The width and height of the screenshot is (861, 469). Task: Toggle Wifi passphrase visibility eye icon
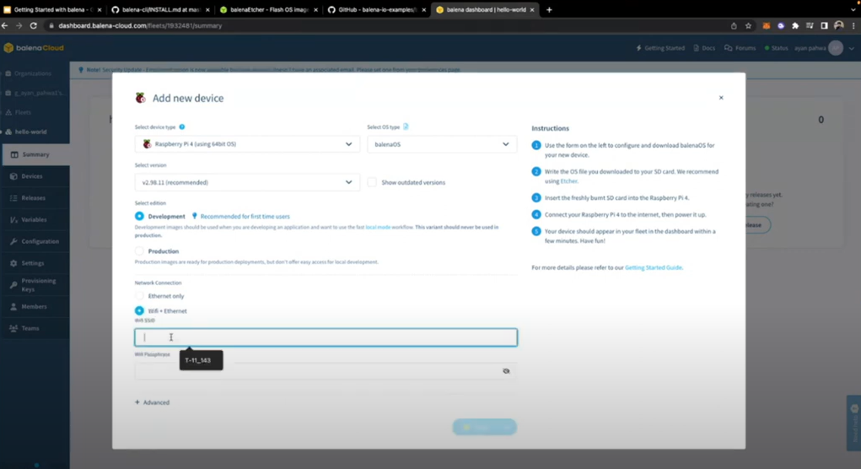pos(506,371)
